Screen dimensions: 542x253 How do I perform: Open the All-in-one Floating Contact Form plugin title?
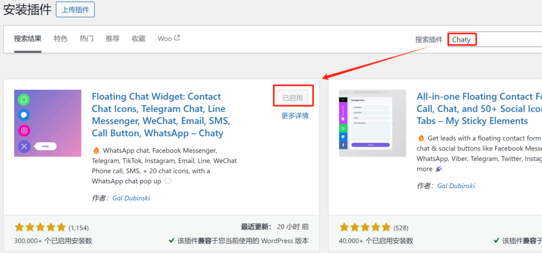pyautogui.click(x=479, y=109)
